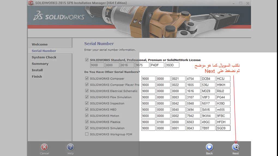Image resolution: width=278 pixels, height=156 pixels.
Task: Click Electrical Schematic field R8J2
Action: 223,91
